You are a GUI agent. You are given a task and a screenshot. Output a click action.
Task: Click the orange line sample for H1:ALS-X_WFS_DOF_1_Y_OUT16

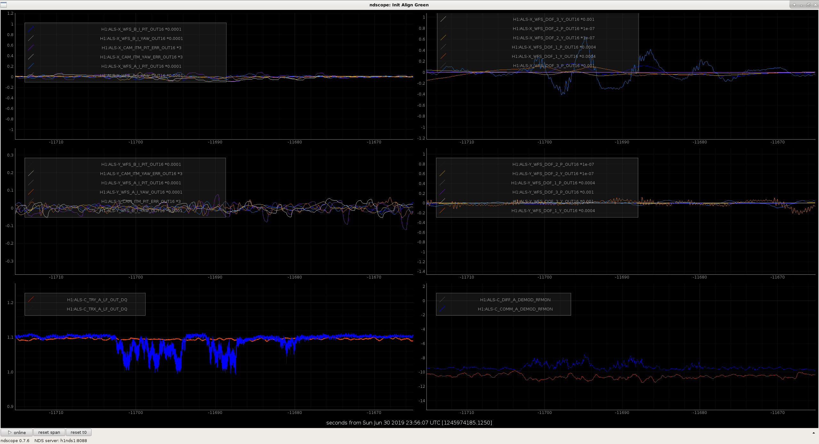(443, 57)
